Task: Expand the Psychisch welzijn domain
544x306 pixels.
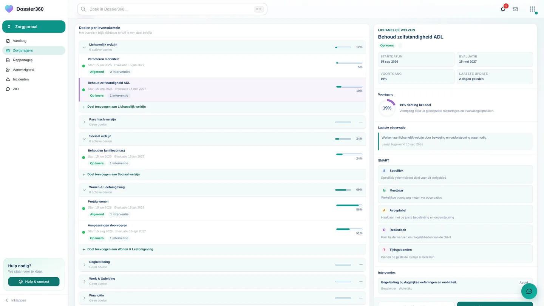Action: 84,122
